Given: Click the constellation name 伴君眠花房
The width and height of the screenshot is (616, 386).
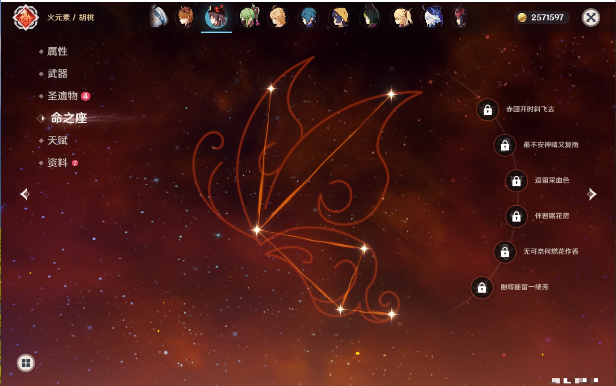Looking at the screenshot, I should (552, 216).
